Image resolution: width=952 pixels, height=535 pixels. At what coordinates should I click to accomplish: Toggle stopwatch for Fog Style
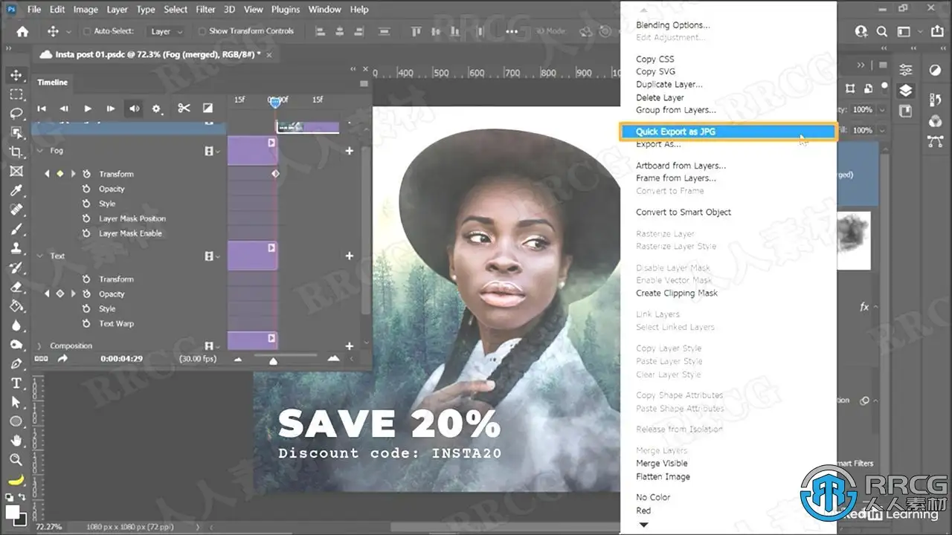pos(86,204)
